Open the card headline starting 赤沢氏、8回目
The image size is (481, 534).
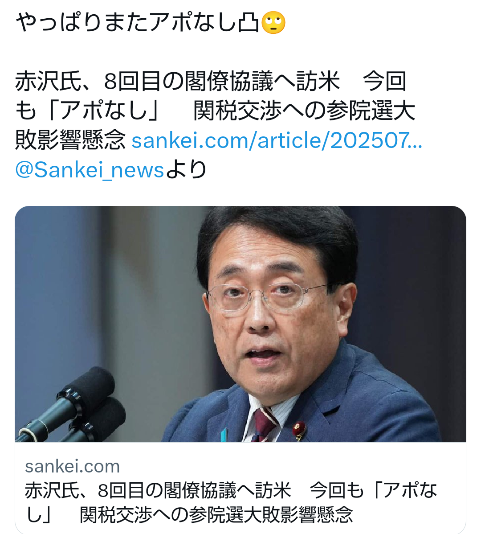(231, 502)
